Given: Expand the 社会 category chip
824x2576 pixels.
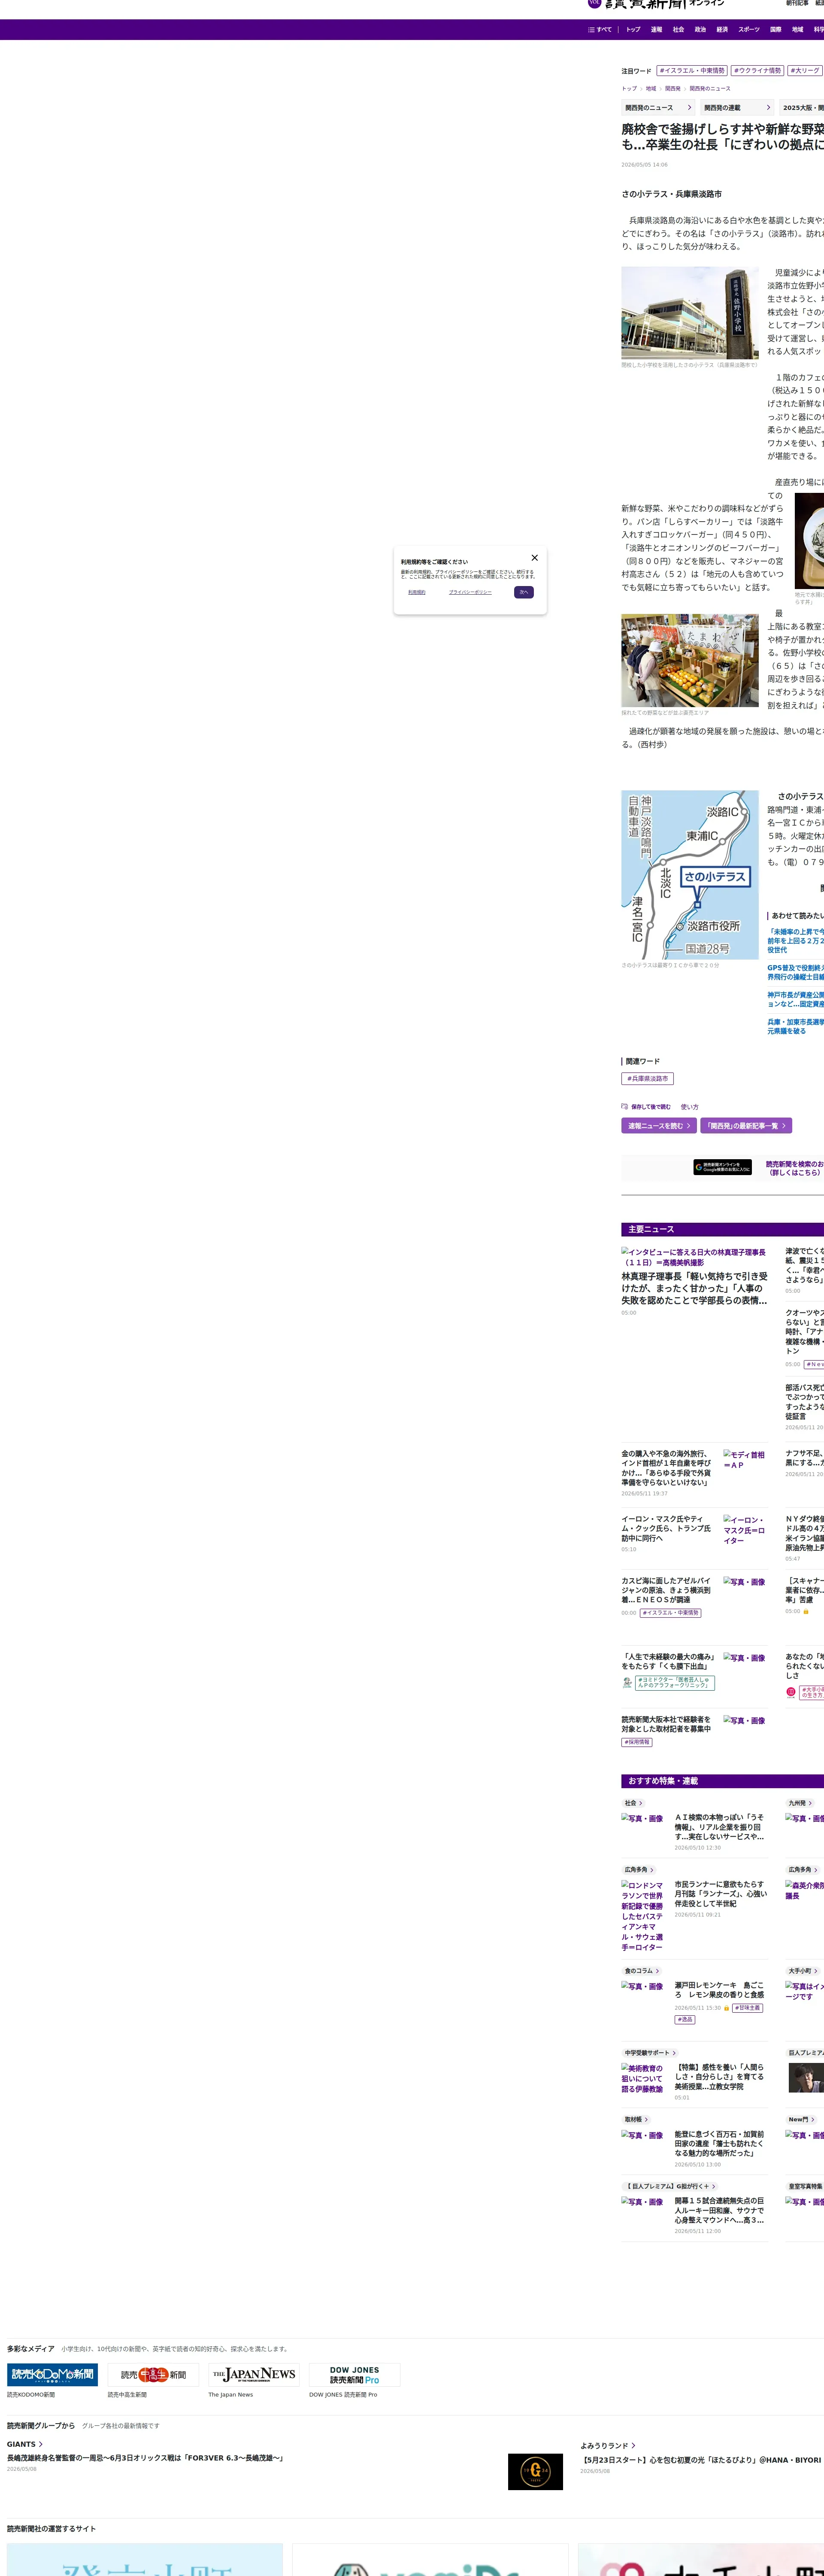Looking at the screenshot, I should click(x=633, y=1803).
